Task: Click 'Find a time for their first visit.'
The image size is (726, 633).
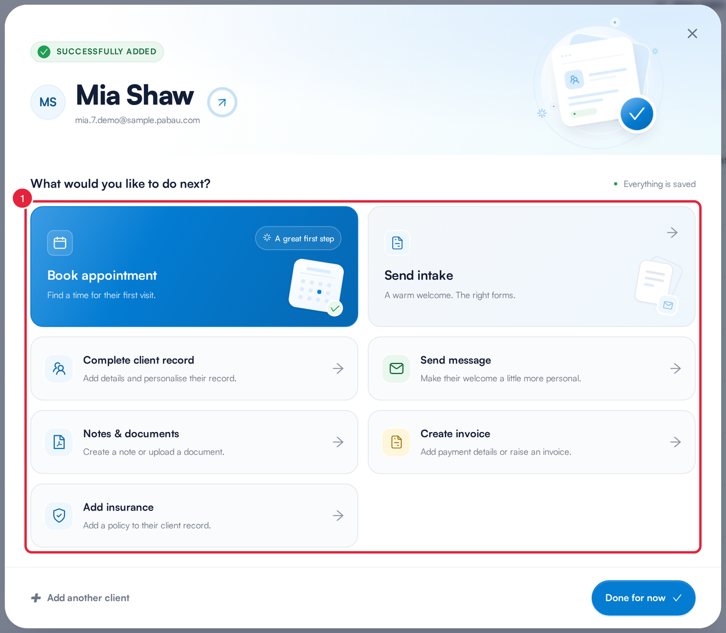Action: coord(102,295)
